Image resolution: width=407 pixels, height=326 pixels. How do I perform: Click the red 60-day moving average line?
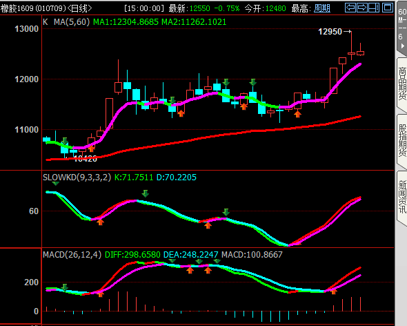click(x=203, y=138)
